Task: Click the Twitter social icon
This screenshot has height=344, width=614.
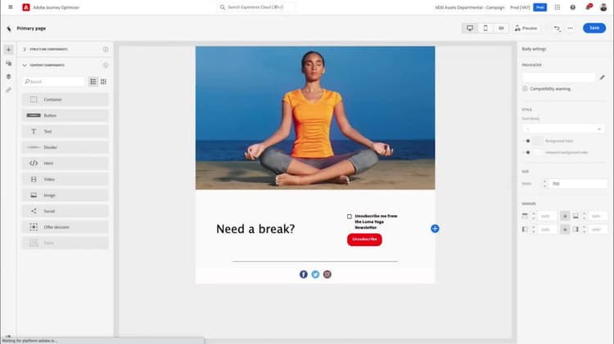Action: click(315, 275)
